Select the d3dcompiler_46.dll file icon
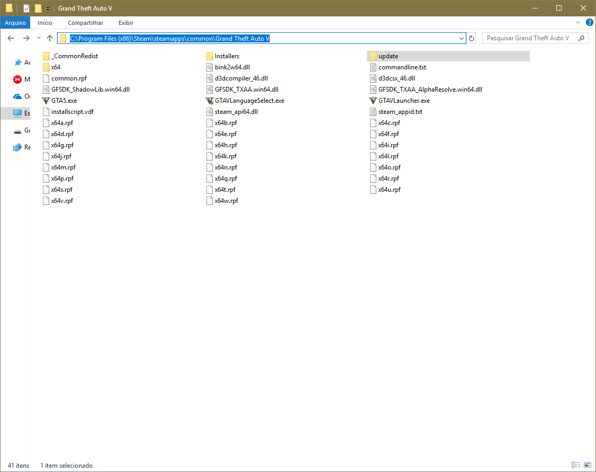Viewport: 596px width, 472px height. point(210,78)
